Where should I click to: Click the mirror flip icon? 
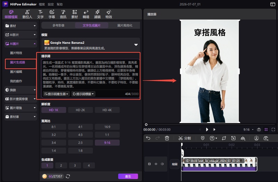click(243, 138)
